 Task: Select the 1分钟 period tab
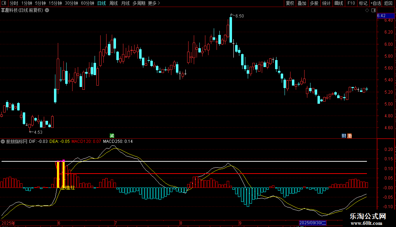27,3
